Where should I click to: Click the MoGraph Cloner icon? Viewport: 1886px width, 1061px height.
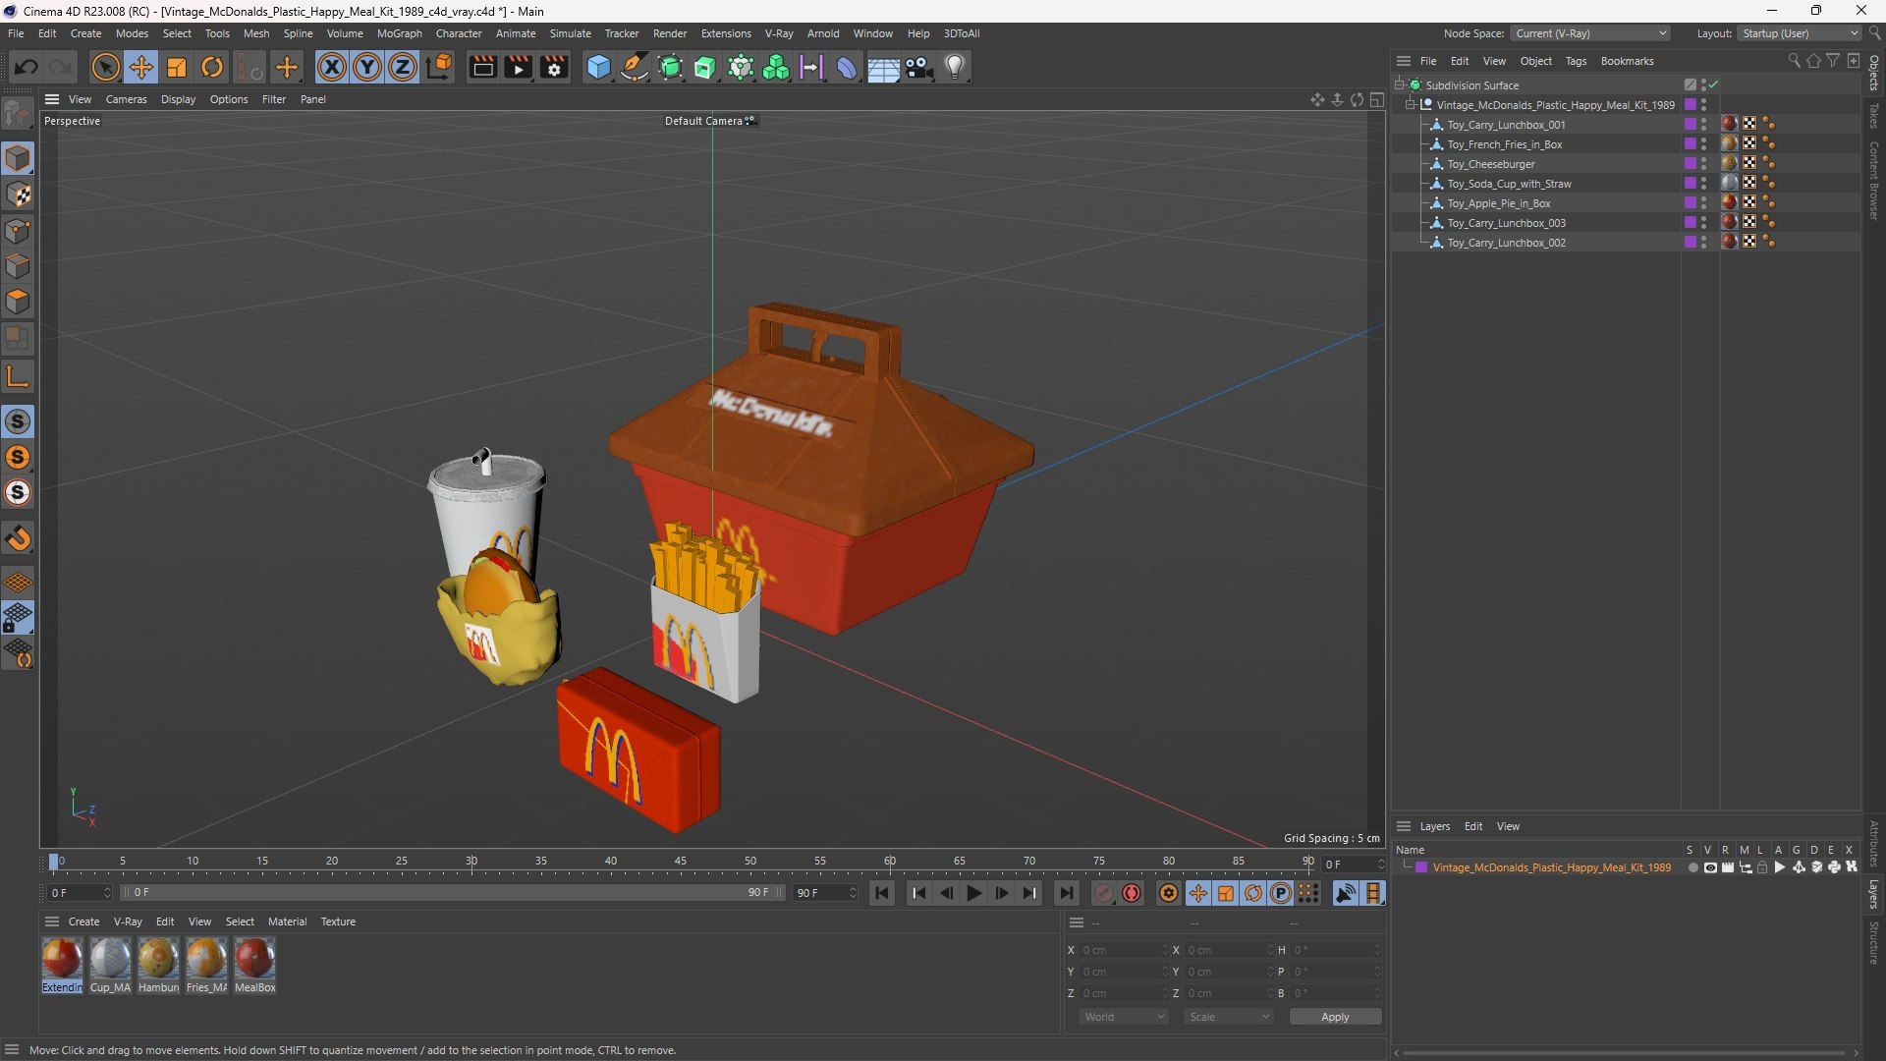click(x=776, y=67)
